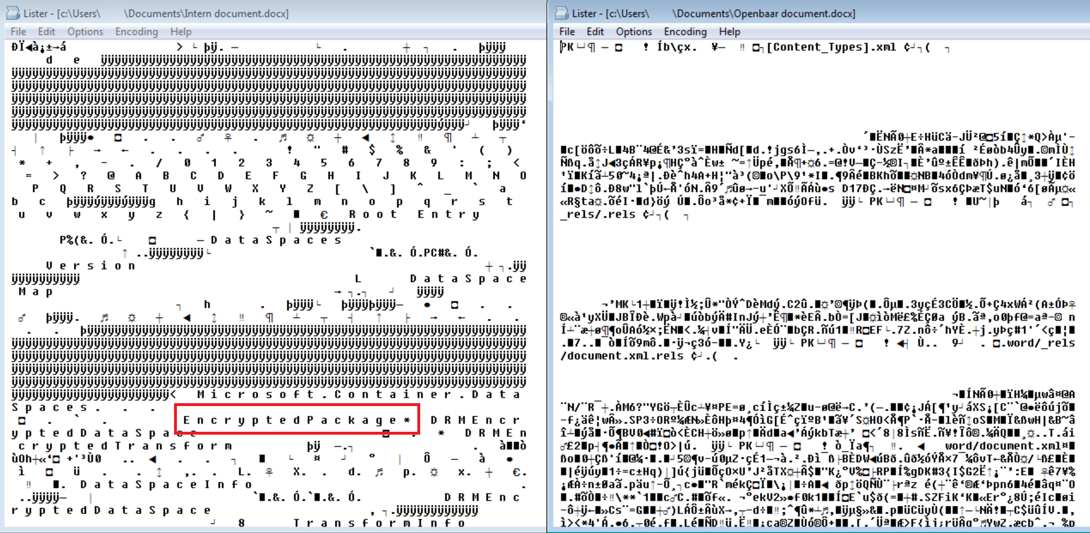Open Help menu in Intern document window
This screenshot has height=533, width=1090.
tap(180, 31)
